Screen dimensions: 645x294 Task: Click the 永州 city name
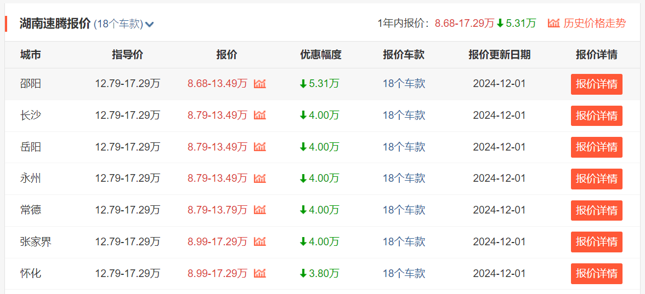point(31,178)
